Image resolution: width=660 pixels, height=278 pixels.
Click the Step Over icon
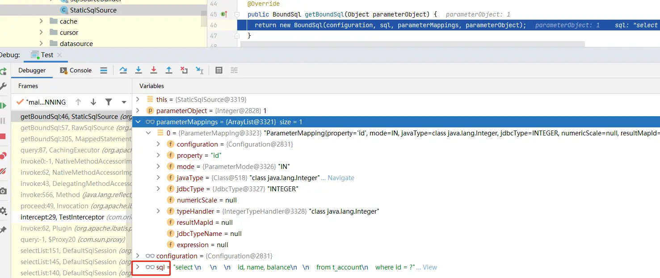click(x=123, y=70)
